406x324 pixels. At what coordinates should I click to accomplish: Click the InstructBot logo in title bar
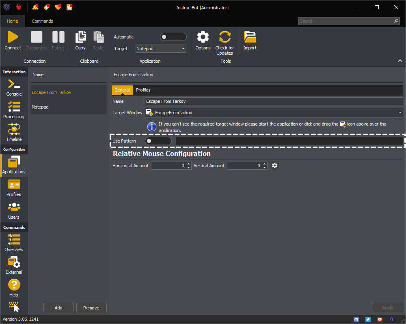pyautogui.click(x=7, y=7)
